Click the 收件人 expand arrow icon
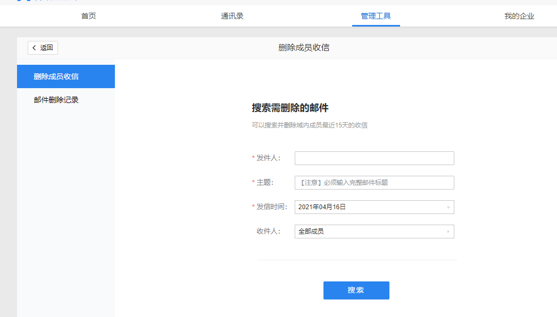557x317 pixels. pos(448,232)
